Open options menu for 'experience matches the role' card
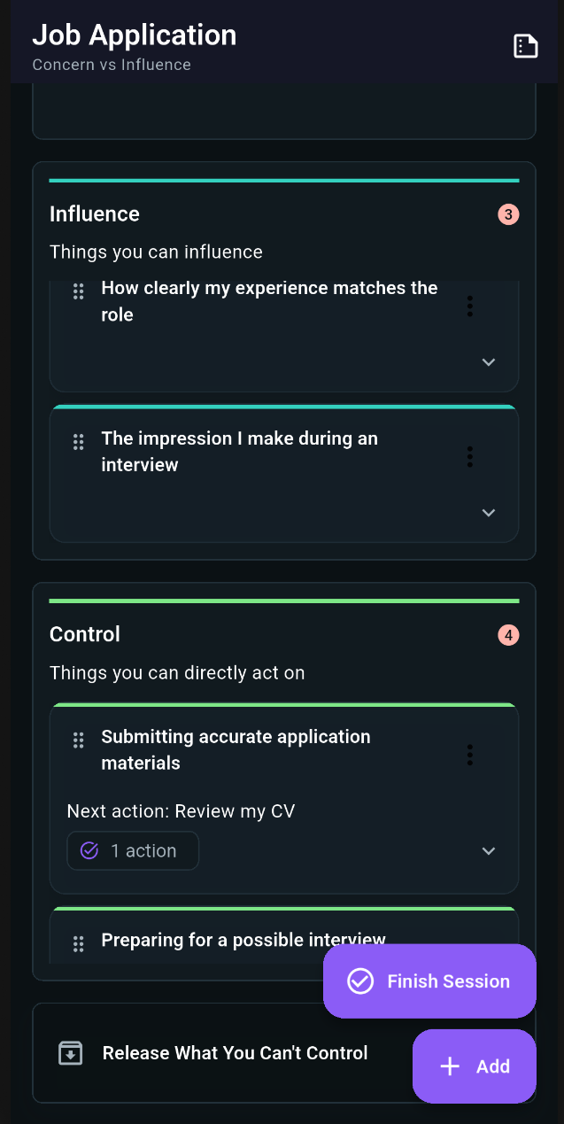This screenshot has height=1124, width=564. 469,306
